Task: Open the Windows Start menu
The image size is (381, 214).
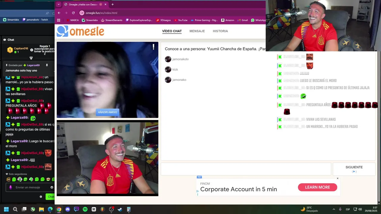Action: click(6, 209)
